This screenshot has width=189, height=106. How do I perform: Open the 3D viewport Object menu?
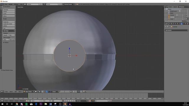(20, 92)
